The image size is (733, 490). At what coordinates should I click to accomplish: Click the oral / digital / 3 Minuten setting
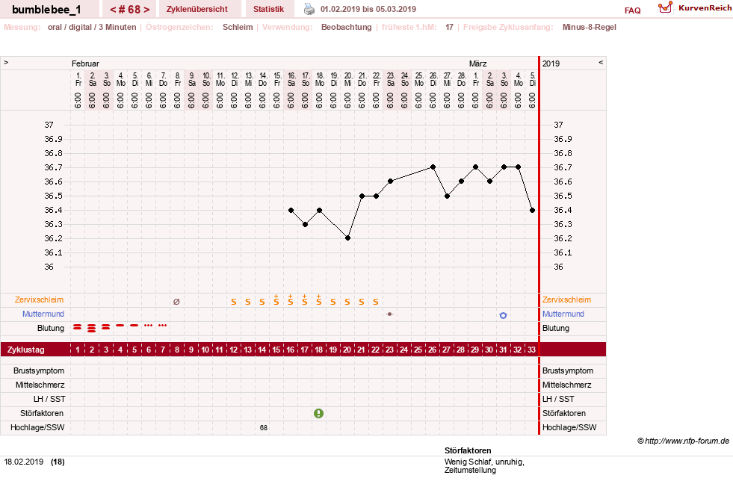pyautogui.click(x=92, y=27)
